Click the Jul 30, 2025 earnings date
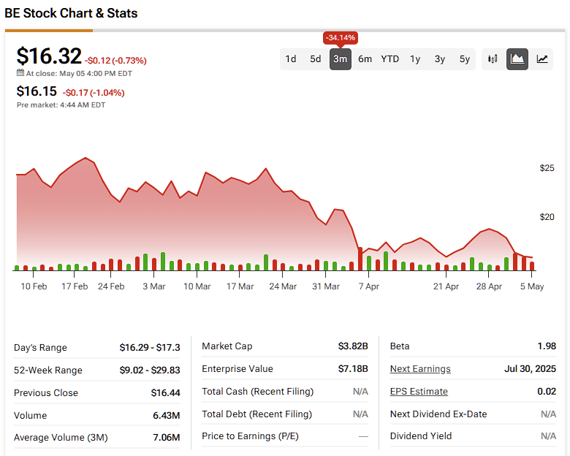 530,369
